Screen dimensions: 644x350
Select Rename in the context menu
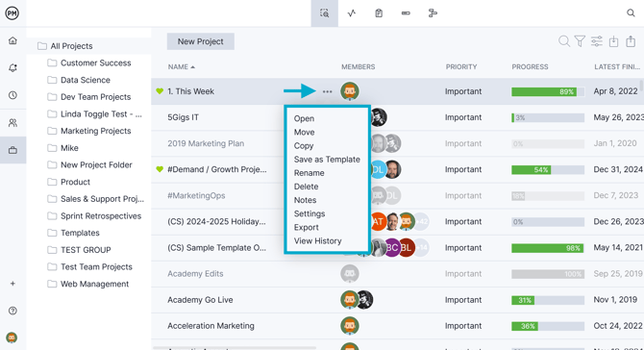(x=309, y=173)
